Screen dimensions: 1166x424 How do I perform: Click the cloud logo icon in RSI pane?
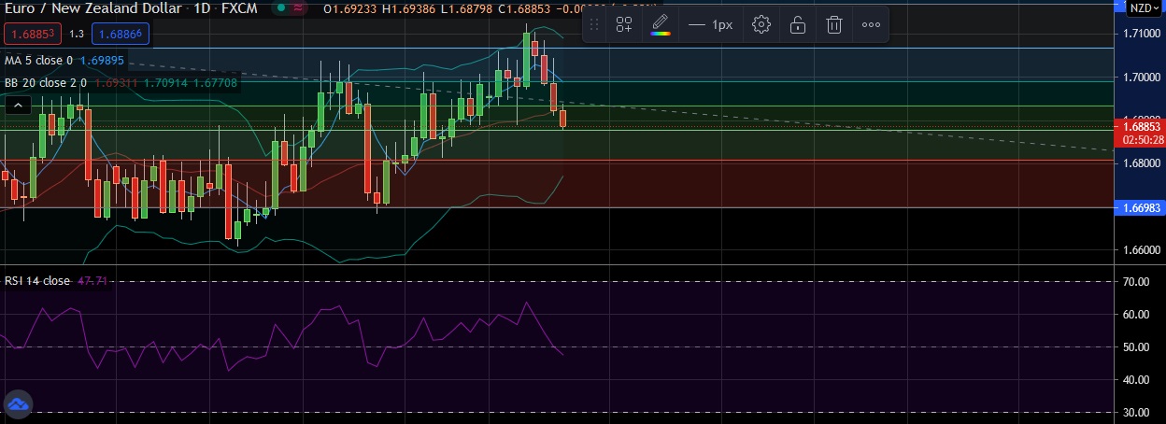pos(18,405)
